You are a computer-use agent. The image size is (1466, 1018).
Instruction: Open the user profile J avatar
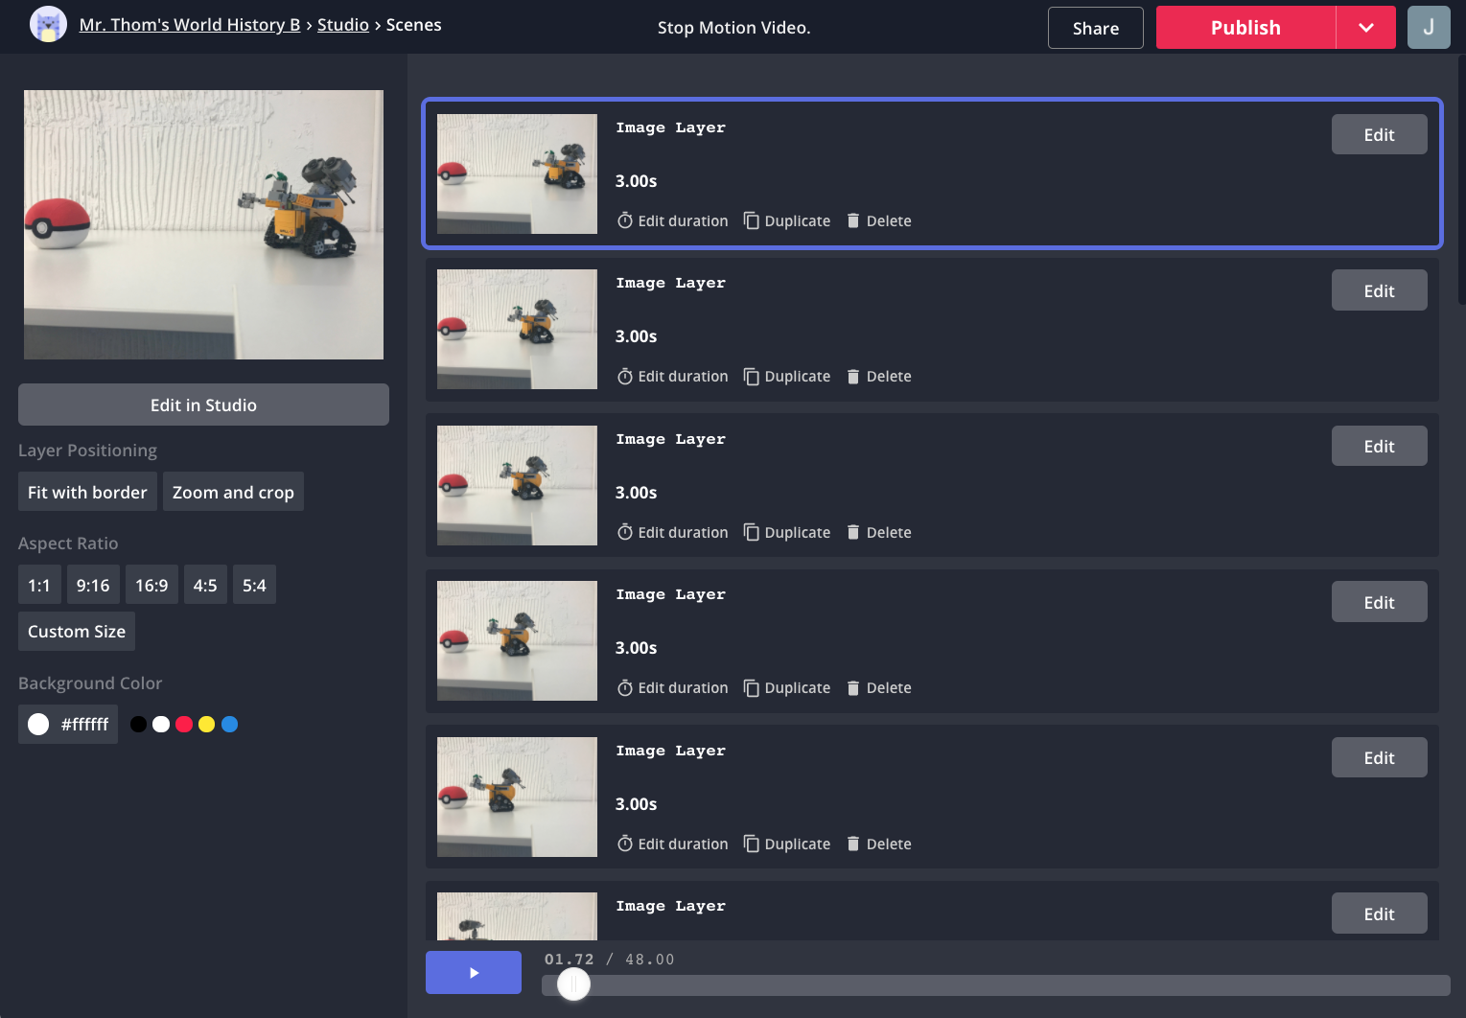(x=1428, y=27)
